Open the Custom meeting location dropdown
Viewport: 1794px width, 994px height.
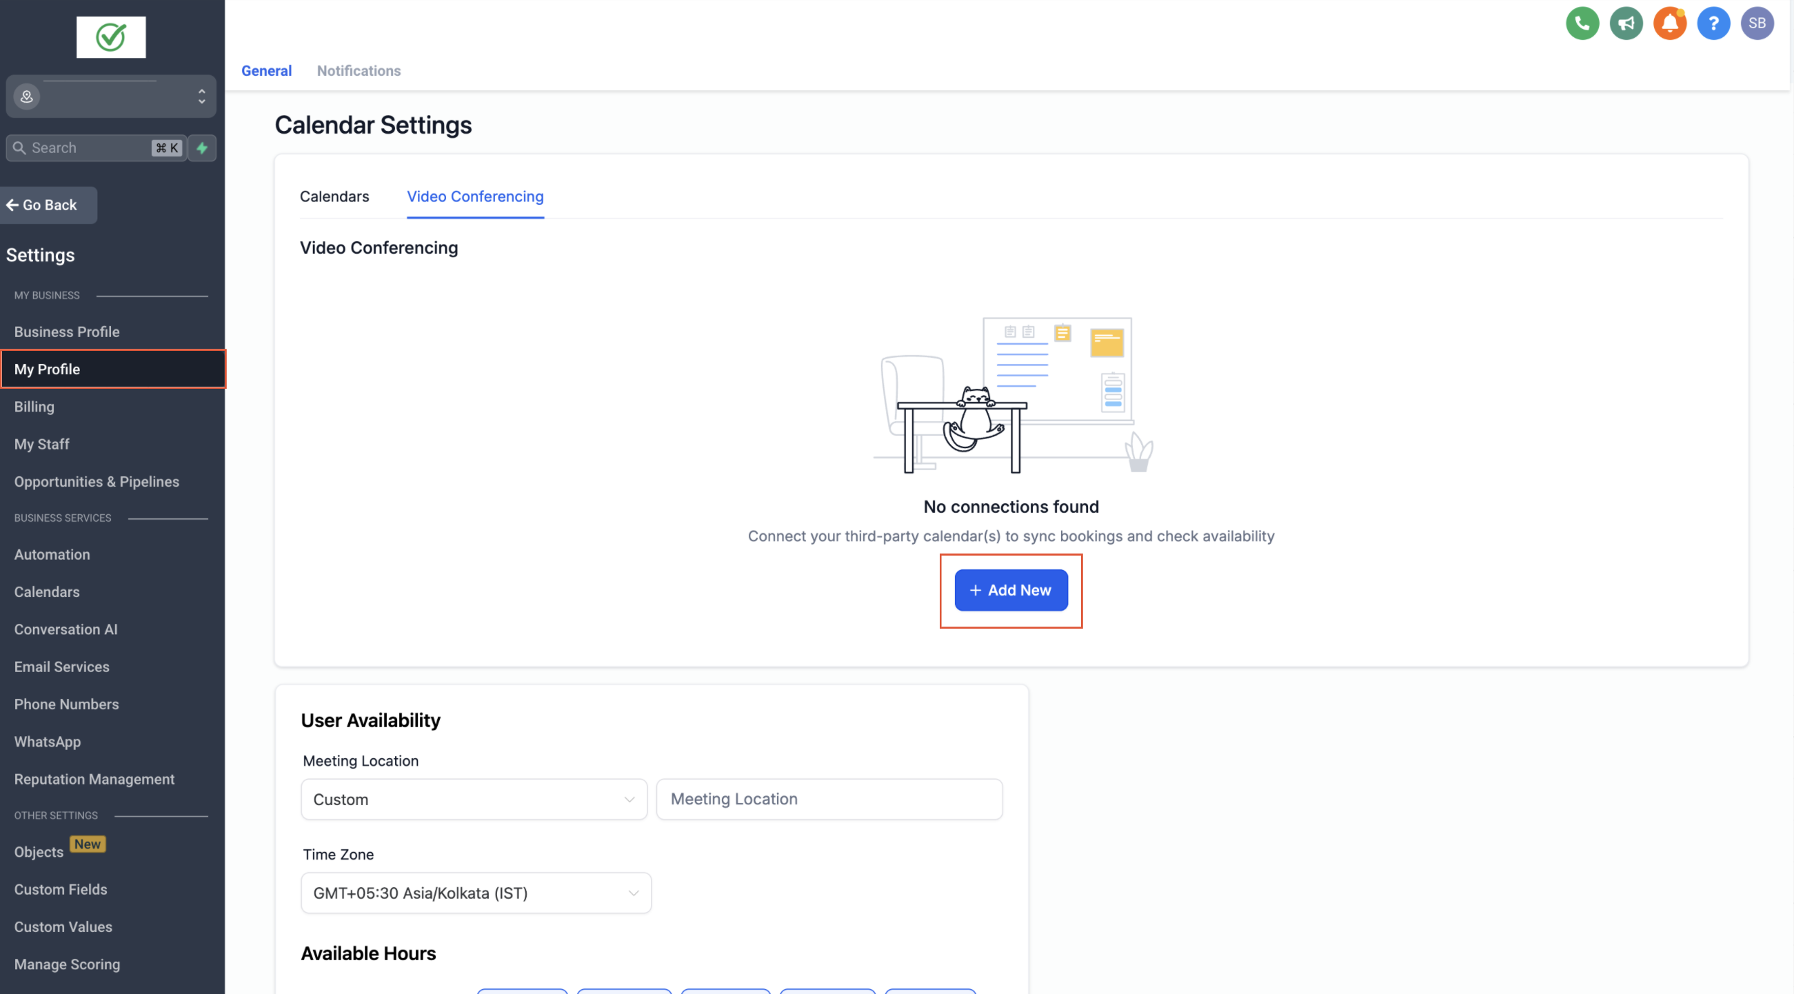(x=474, y=799)
